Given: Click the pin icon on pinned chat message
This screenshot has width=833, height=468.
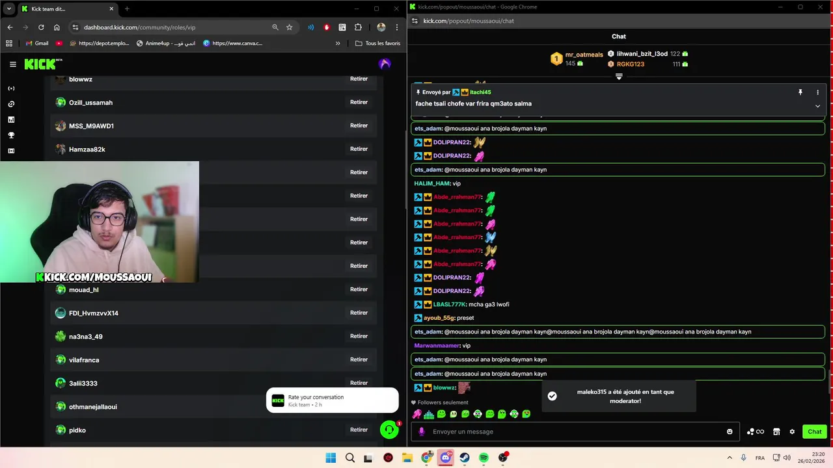Looking at the screenshot, I should [x=800, y=92].
